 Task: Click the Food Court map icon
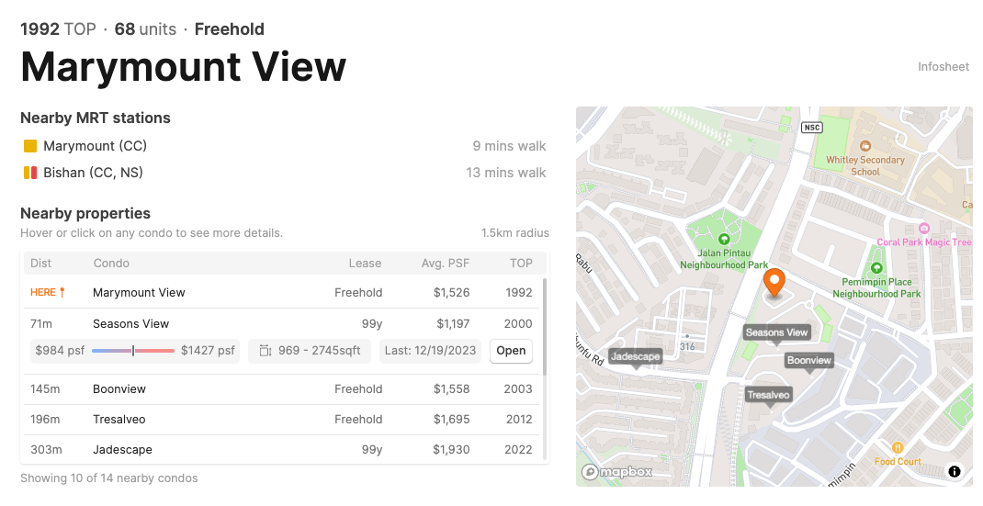point(898,447)
